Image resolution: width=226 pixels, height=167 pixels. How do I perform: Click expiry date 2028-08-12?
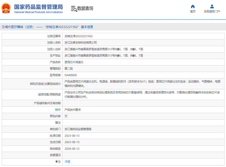point(72,149)
